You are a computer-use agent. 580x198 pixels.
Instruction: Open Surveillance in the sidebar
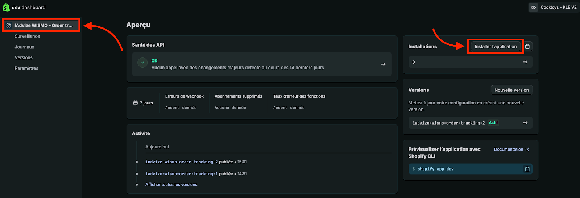tap(27, 36)
